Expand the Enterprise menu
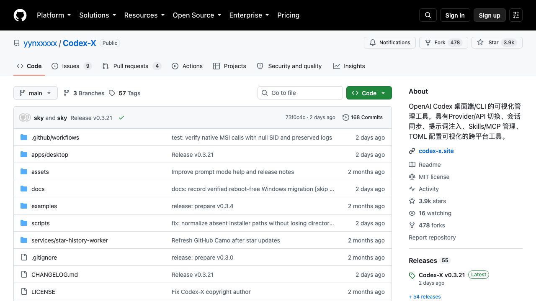Viewport: 536px width, 301px height. tap(249, 15)
